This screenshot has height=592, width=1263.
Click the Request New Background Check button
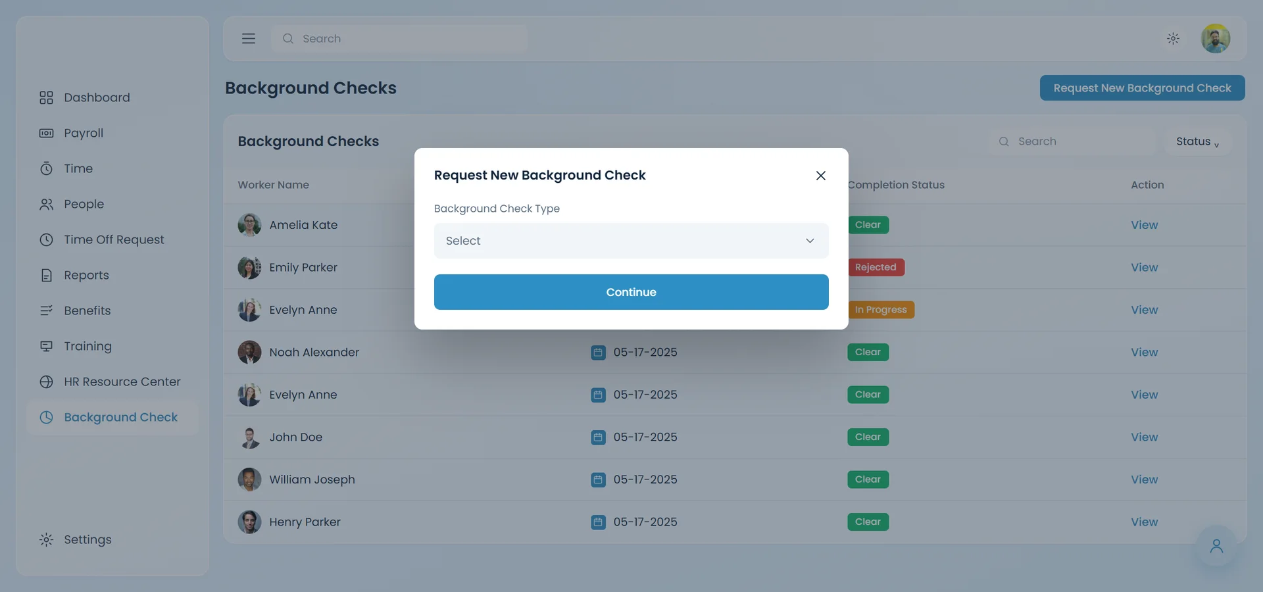[x=1142, y=88]
